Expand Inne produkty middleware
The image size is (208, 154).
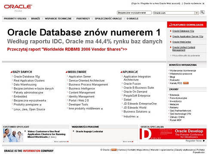coord(102,109)
